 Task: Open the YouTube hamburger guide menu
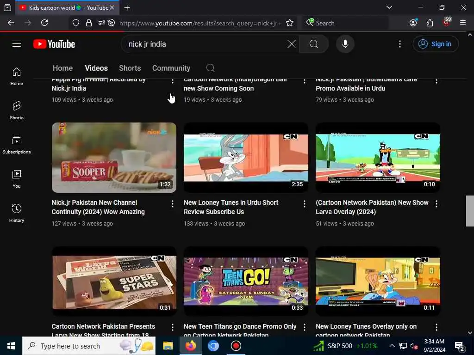[17, 44]
